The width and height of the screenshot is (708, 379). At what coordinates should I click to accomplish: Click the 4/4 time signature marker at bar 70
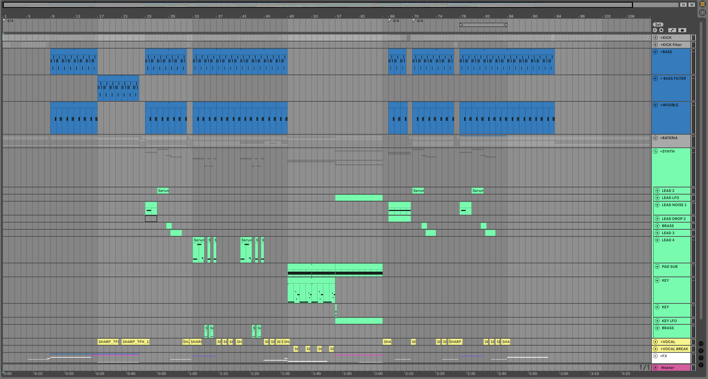(x=418, y=21)
